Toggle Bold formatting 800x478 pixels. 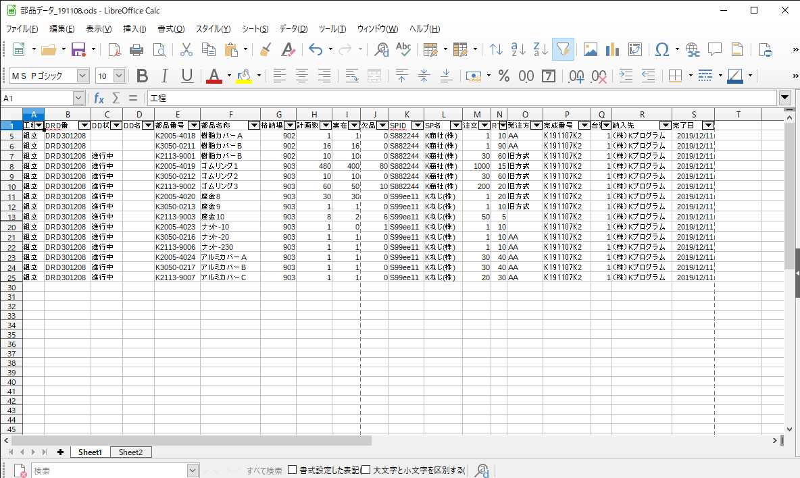[x=143, y=76]
